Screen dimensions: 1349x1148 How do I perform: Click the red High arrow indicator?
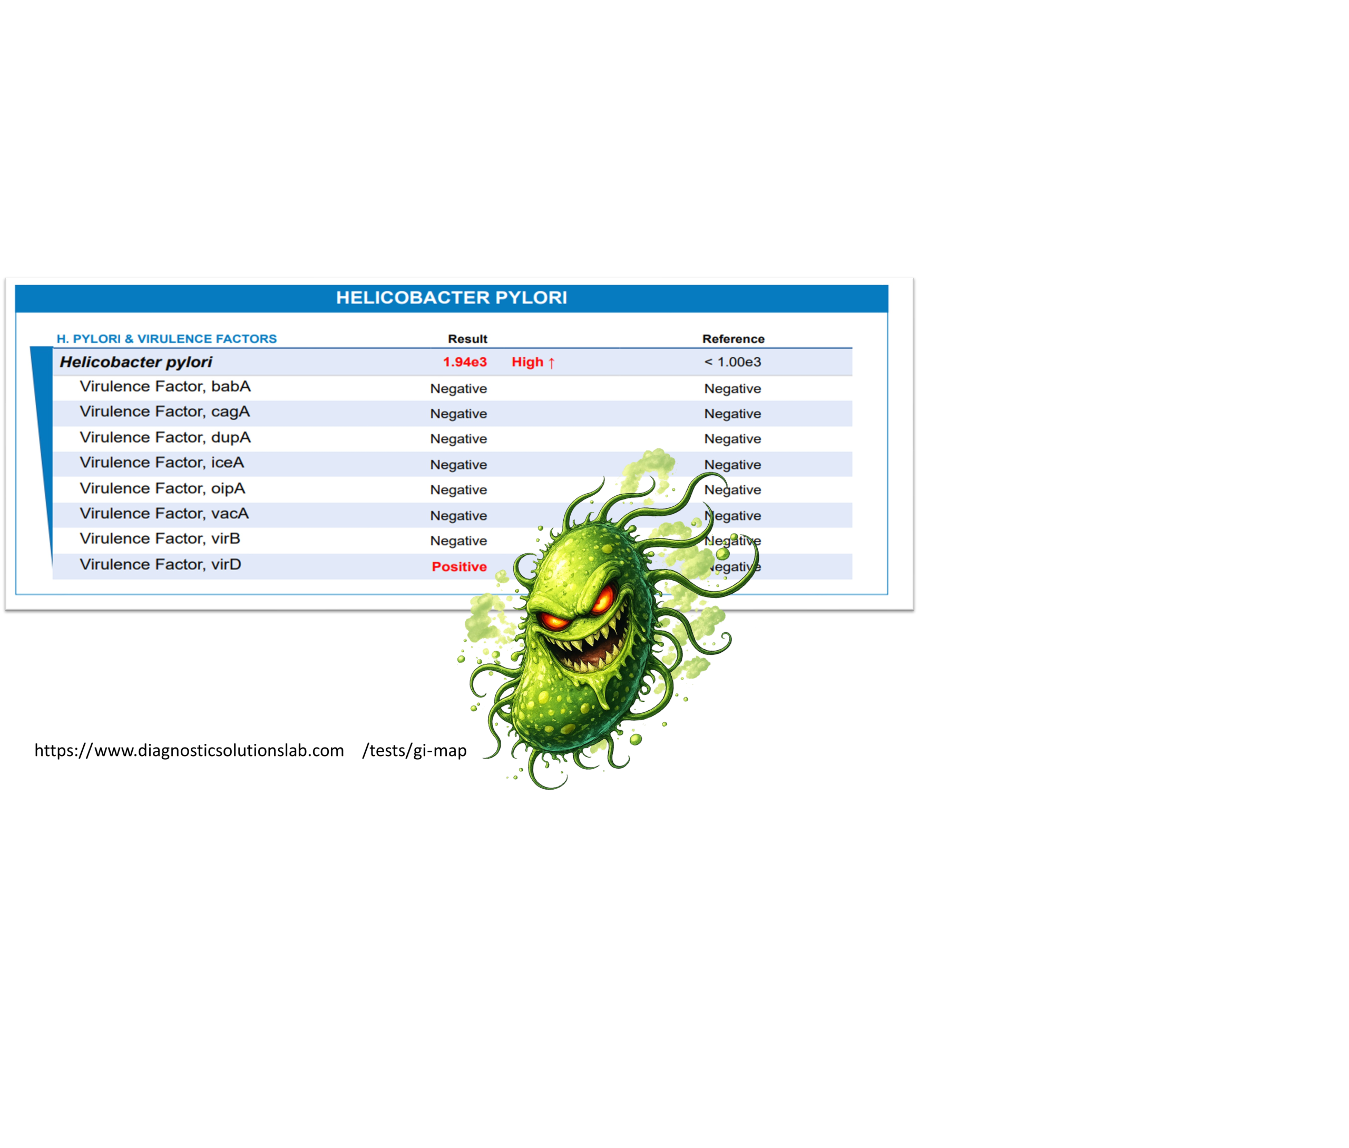[533, 362]
